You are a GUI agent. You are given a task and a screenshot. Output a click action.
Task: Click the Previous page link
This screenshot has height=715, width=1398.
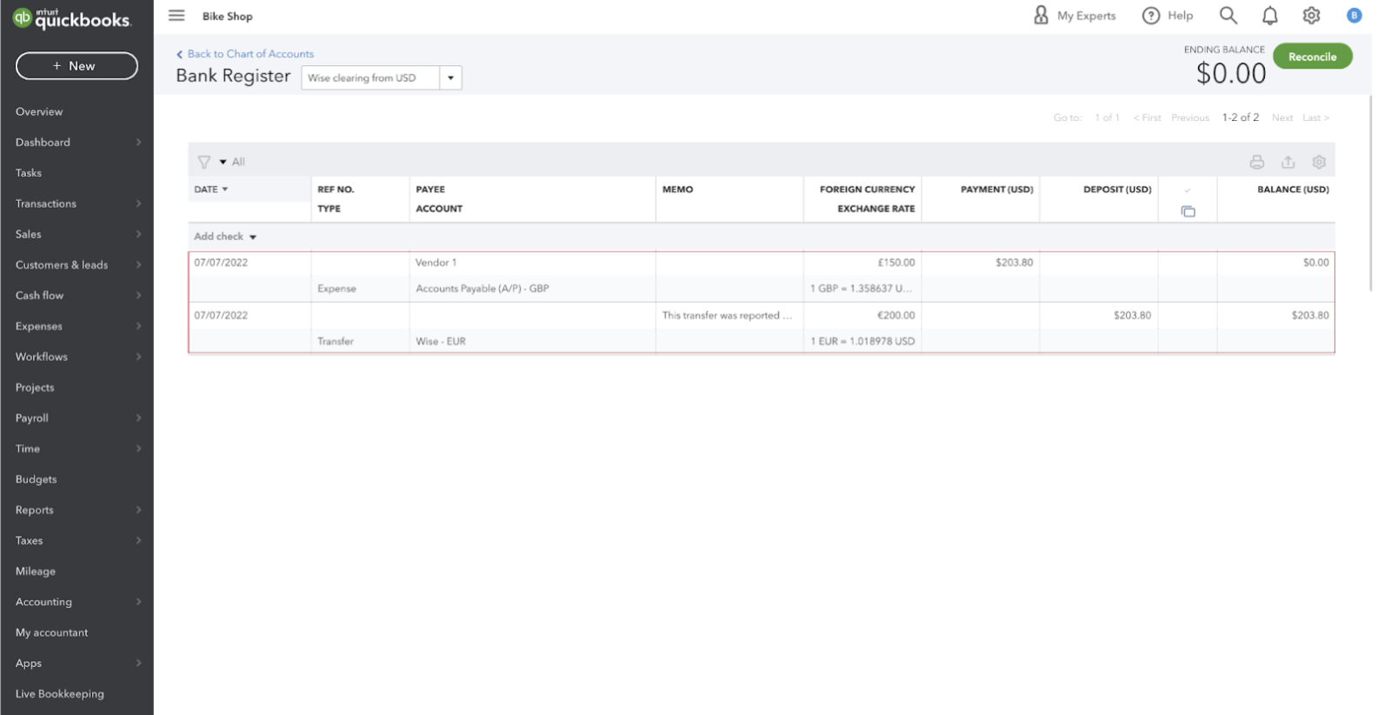(1189, 117)
